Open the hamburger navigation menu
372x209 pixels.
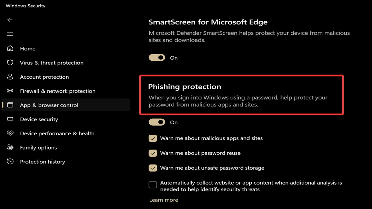[10, 34]
